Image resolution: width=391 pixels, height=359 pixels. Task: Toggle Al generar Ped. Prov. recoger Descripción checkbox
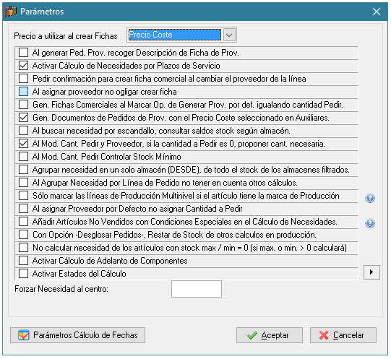coord(23,53)
